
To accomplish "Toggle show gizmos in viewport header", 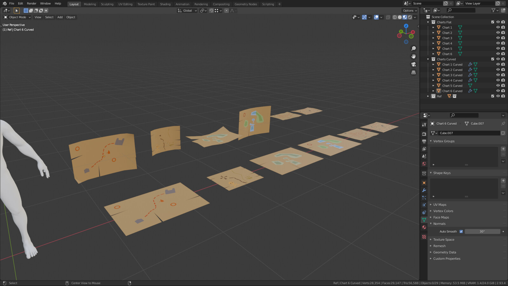I will [x=364, y=17].
